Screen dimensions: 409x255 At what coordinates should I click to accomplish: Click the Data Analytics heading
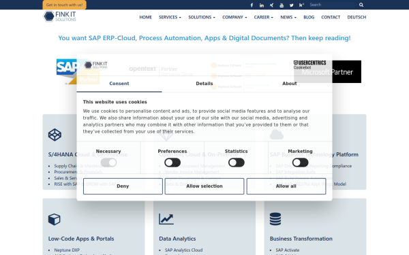pyautogui.click(x=177, y=239)
